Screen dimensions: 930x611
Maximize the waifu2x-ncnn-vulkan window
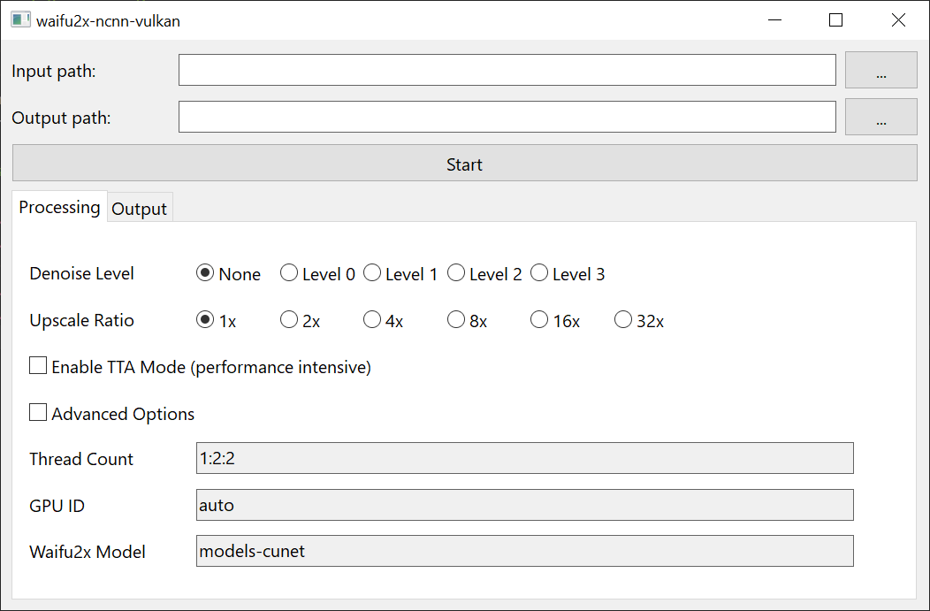[x=835, y=20]
